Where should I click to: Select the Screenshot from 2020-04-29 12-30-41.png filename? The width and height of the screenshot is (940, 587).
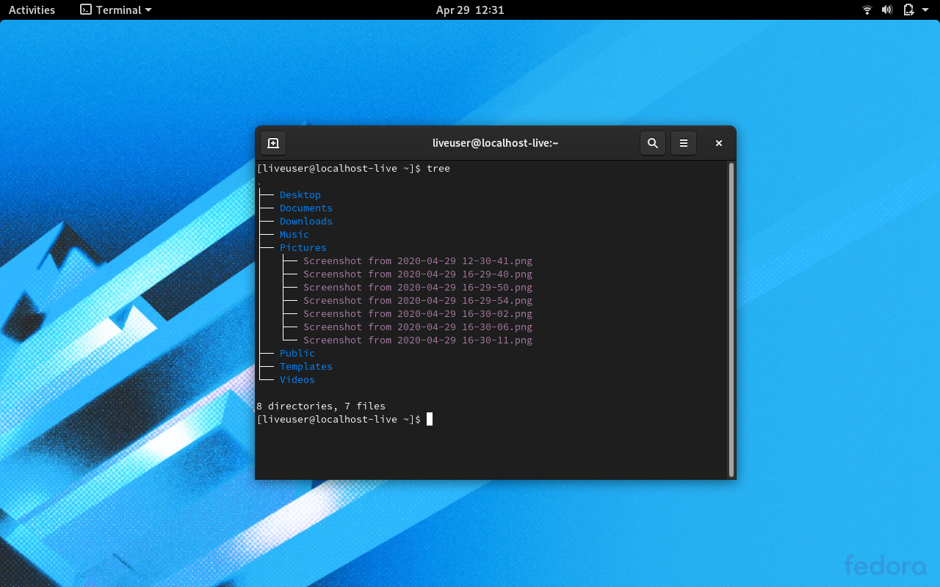point(418,260)
